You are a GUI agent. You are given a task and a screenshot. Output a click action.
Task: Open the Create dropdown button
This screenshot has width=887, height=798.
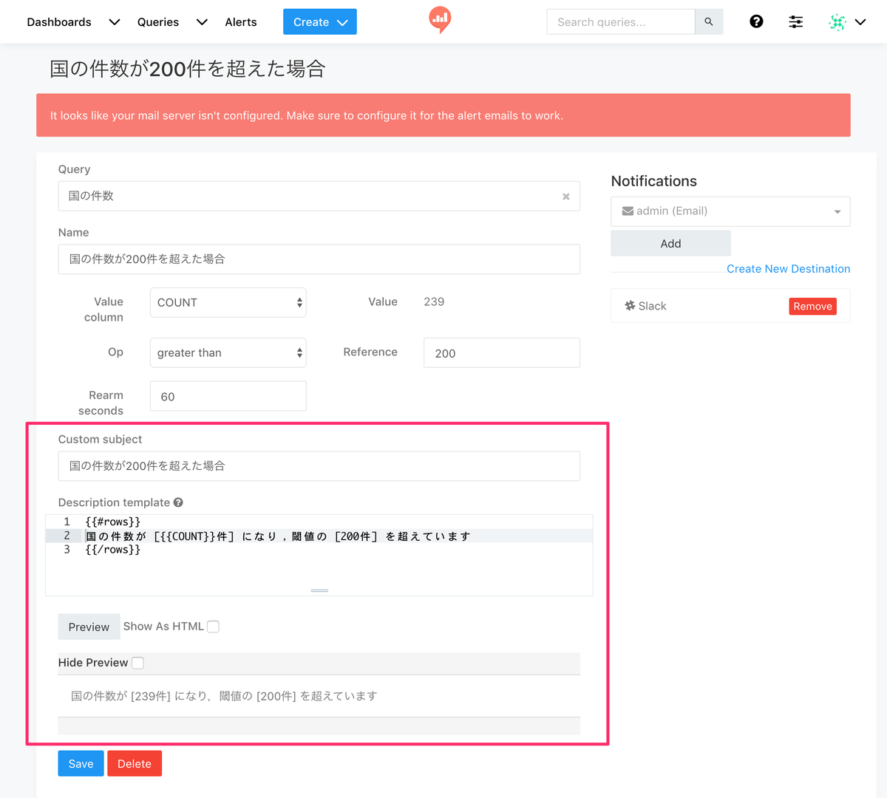coord(320,22)
